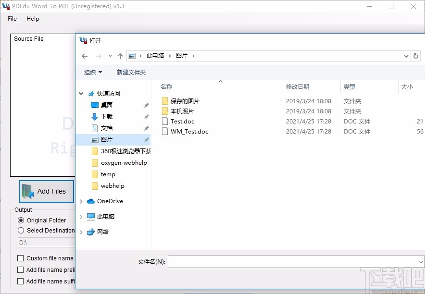
Task: Expand the OneDrive tree node
Action: [81, 201]
